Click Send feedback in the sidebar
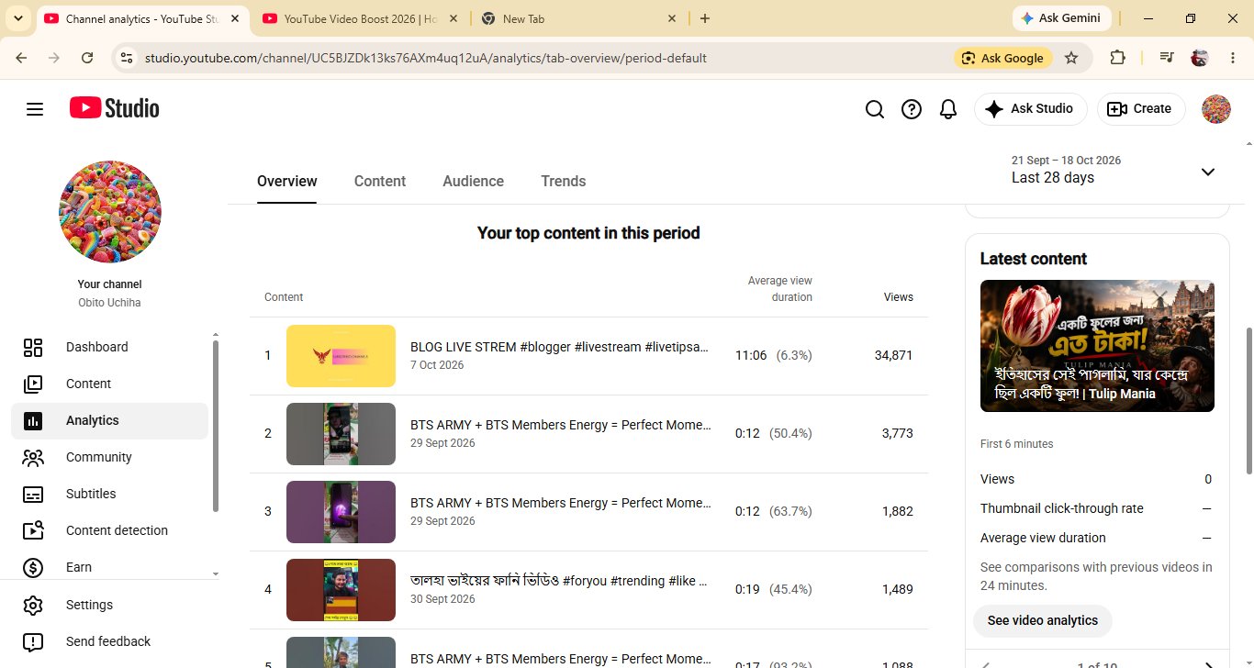Image resolution: width=1254 pixels, height=668 pixels. pos(110,641)
